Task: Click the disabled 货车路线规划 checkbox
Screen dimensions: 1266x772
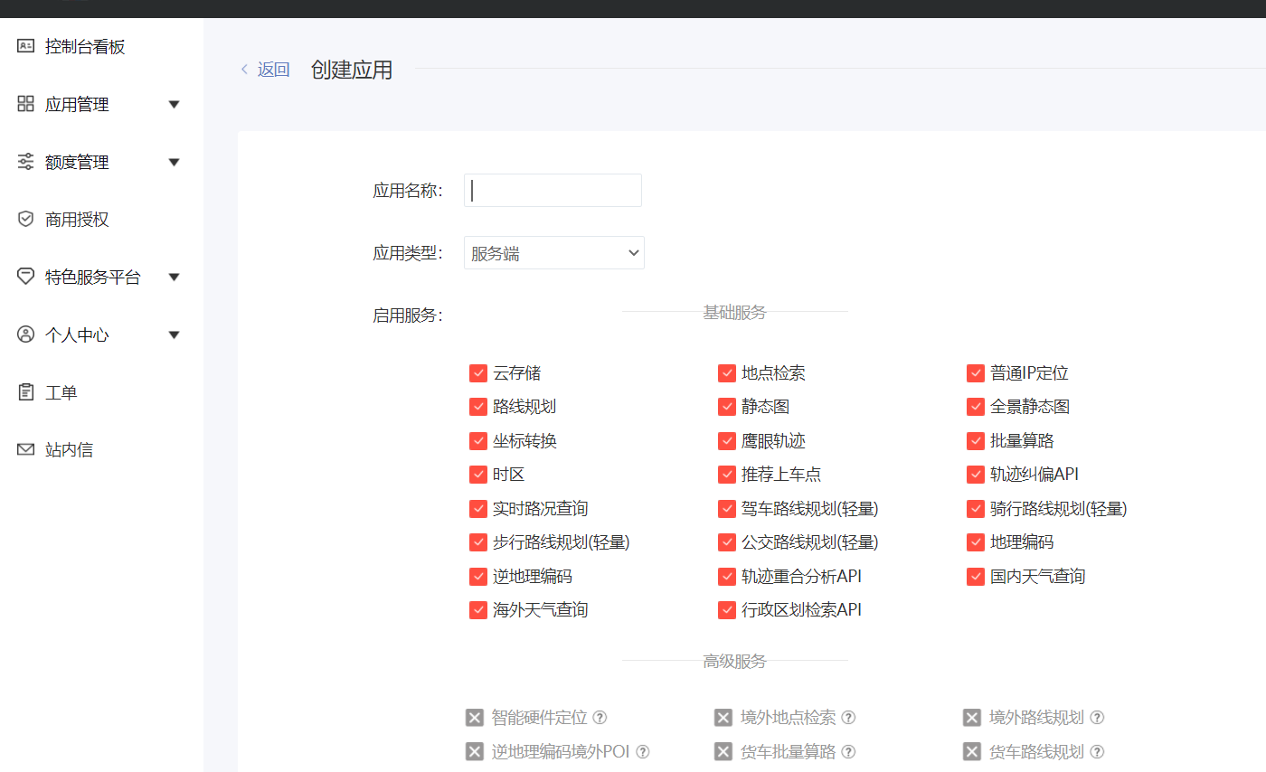Action: [x=972, y=751]
